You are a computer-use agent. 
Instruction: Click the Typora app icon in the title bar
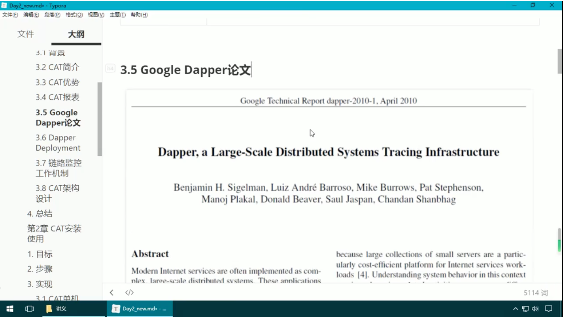tap(4, 6)
